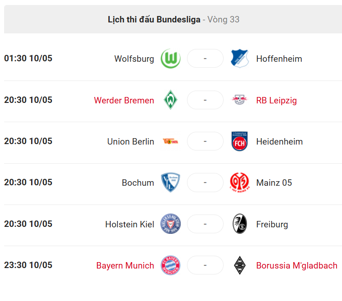The image size is (342, 301).
Task: Open the Werder Bremen diamond logo
Action: click(x=171, y=100)
